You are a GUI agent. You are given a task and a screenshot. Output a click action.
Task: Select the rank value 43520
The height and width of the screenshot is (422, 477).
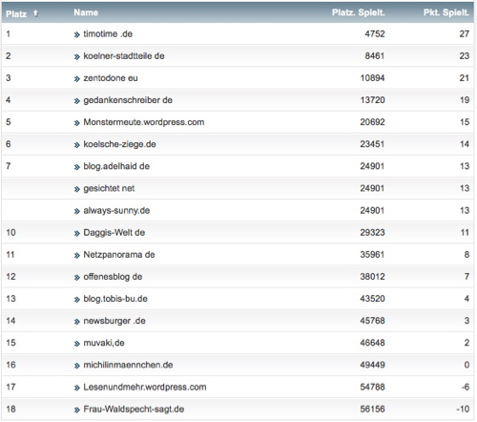pos(372,299)
